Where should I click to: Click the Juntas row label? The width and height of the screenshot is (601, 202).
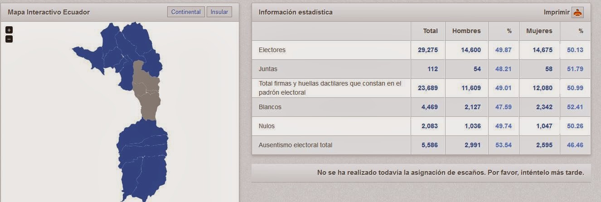[x=268, y=69]
